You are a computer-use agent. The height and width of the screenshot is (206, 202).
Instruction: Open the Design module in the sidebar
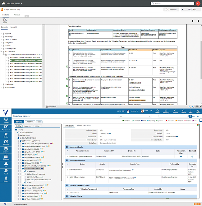pyautogui.click(x=6, y=135)
